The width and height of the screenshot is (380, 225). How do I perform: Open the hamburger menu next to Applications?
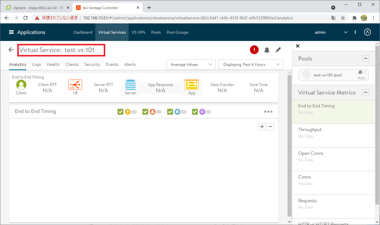11,32
